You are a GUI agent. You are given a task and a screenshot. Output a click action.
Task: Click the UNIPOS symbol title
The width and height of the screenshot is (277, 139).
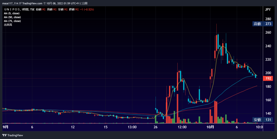(x=12, y=9)
